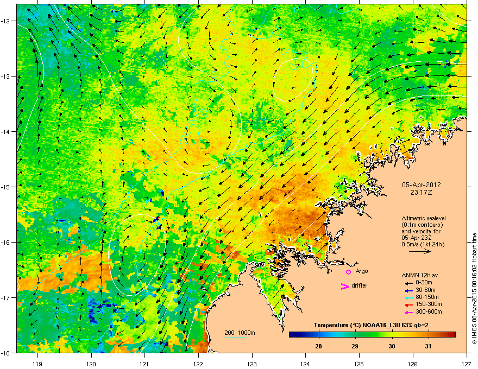The image size is (478, 369).
Task: Click the blue 30-80m arrow in legend
Action: click(x=408, y=290)
